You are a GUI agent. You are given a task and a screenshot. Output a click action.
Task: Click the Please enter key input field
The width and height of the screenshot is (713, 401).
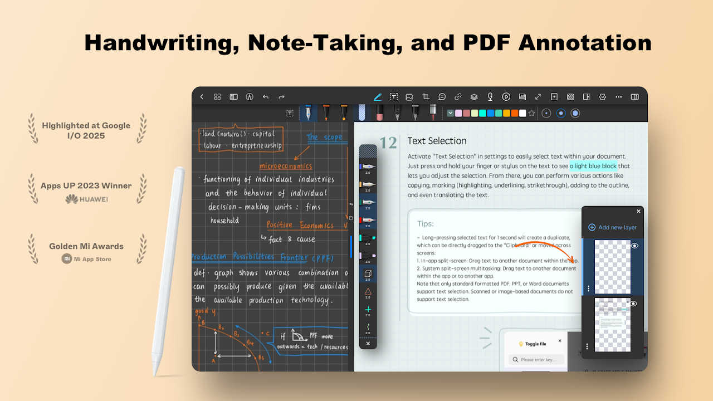536,360
